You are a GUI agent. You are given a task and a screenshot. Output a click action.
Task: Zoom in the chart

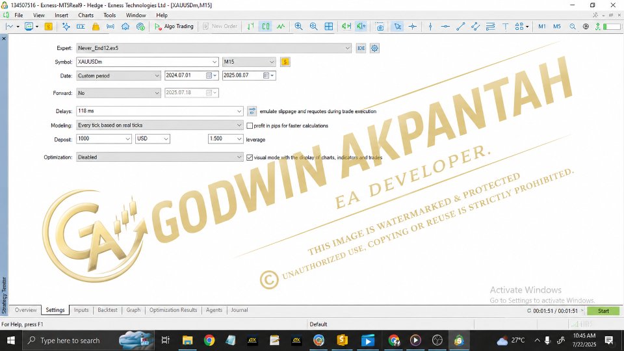[298, 26]
